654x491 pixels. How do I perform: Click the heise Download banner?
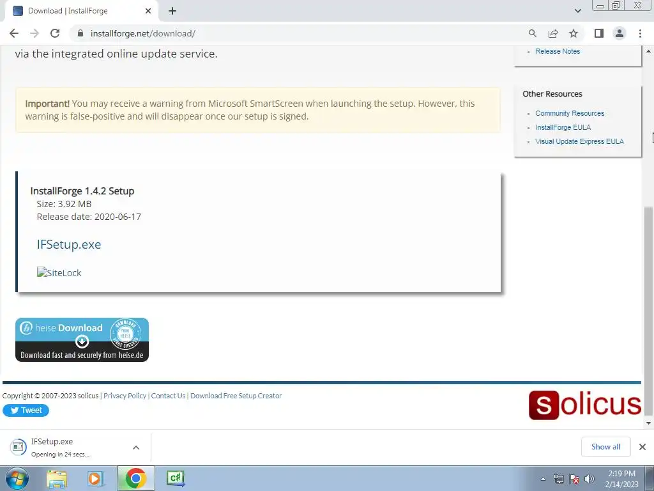click(x=82, y=339)
